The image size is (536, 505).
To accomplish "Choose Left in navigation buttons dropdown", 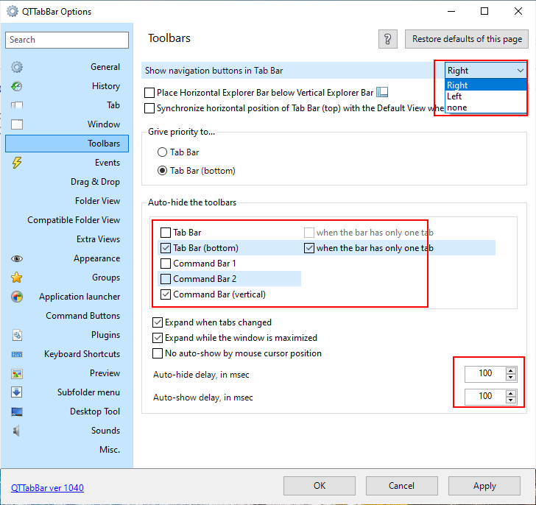I will pyautogui.click(x=455, y=96).
